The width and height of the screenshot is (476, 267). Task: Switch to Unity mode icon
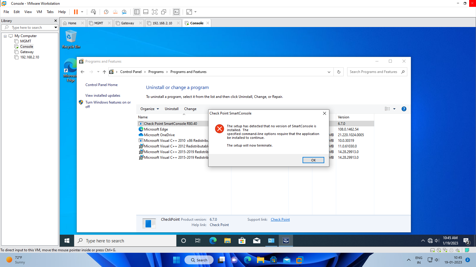click(x=164, y=12)
